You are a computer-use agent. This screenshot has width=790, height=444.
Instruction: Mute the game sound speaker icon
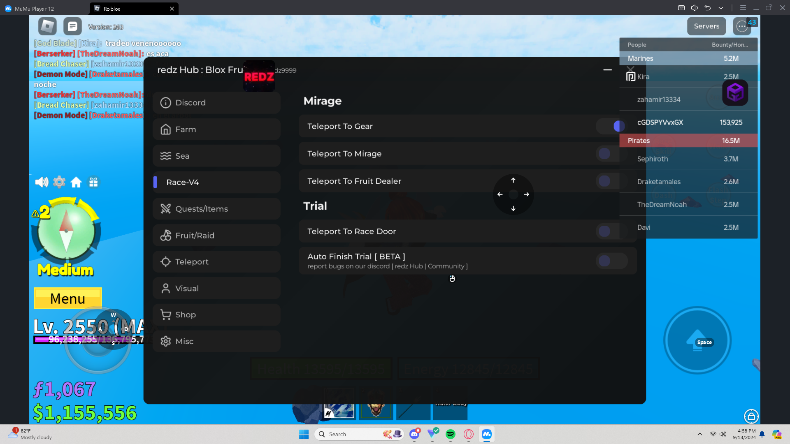click(x=42, y=182)
